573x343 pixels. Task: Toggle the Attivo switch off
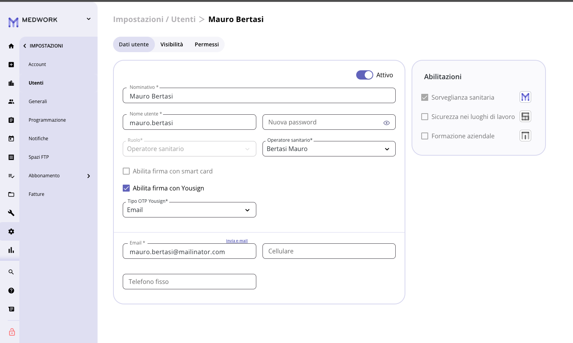click(364, 75)
